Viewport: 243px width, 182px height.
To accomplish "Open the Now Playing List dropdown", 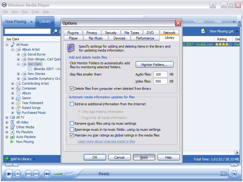I will tap(237, 31).
